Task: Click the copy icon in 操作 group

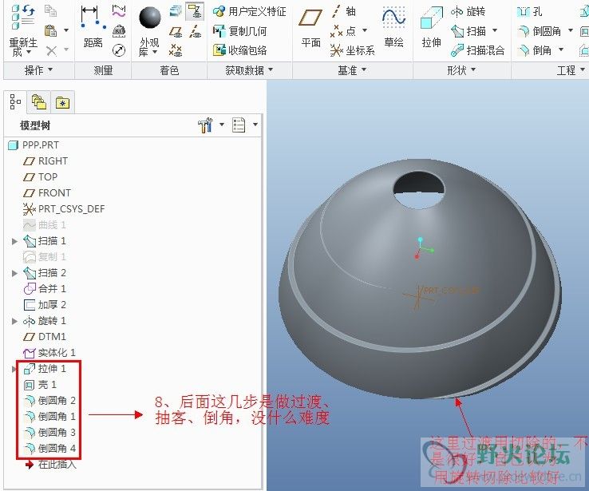Action: 50,11
